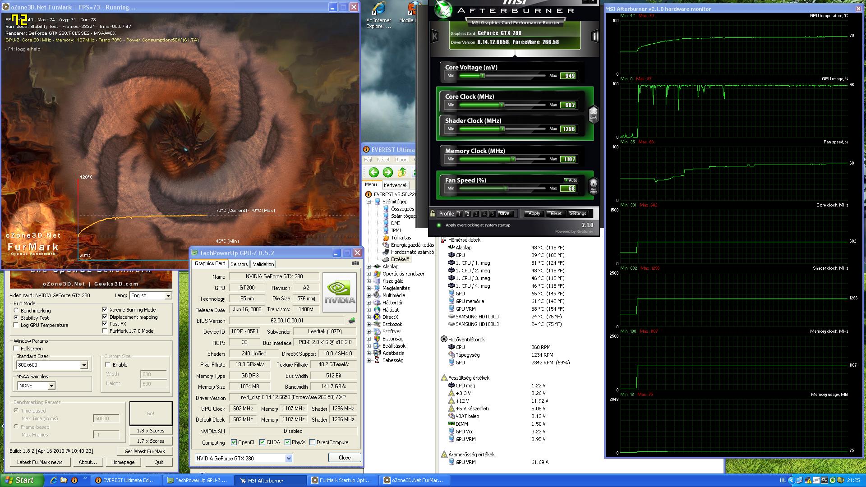Viewport: 866px width, 487px height.
Task: Expand the Sebesség tree node
Action: click(x=369, y=360)
